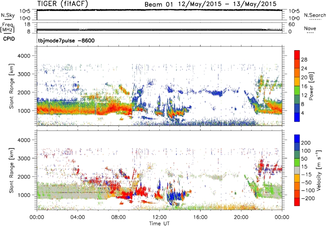The width and height of the screenshot is (326, 226).
Task: Click the "200" label on Velocity color bar
Action: click(306, 143)
